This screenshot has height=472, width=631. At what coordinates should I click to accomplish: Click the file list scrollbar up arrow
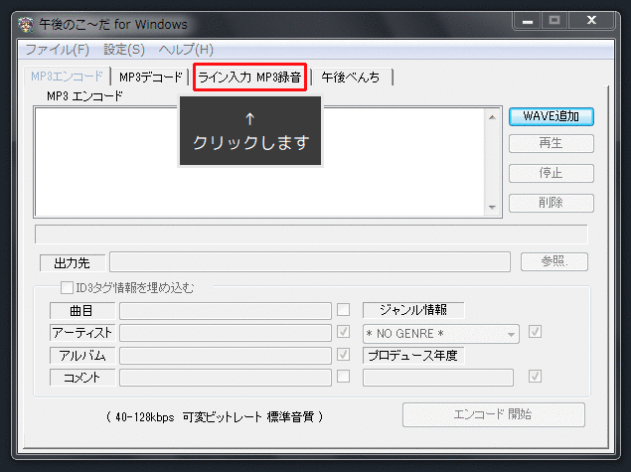pyautogui.click(x=491, y=116)
